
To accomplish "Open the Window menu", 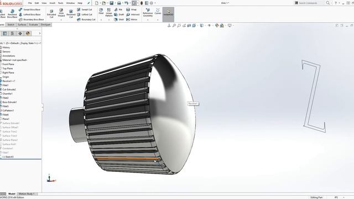I will (x=70, y=3).
